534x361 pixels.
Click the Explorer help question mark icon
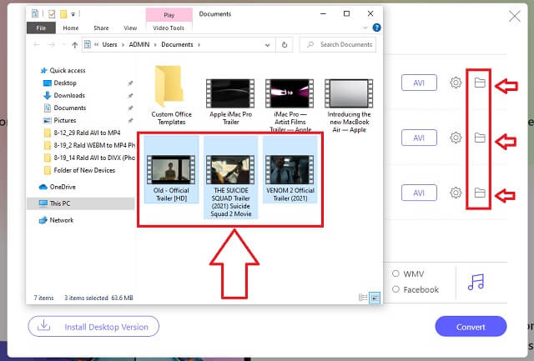(376, 28)
